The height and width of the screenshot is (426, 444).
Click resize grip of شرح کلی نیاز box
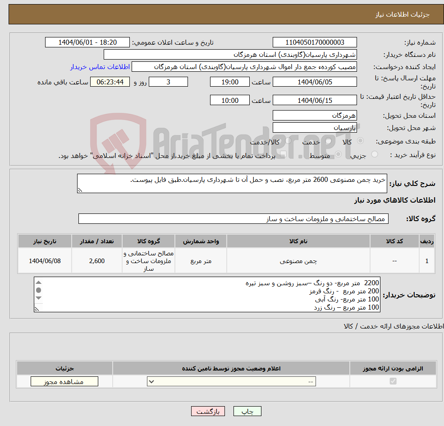(x=80, y=189)
